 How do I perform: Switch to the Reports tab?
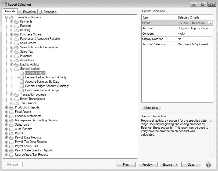point(10,12)
